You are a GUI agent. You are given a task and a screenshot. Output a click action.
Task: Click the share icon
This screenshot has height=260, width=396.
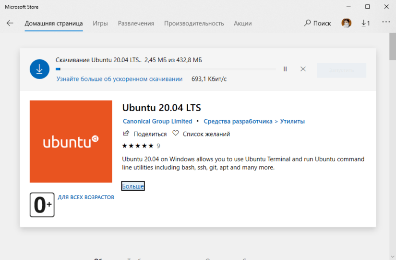(126, 133)
